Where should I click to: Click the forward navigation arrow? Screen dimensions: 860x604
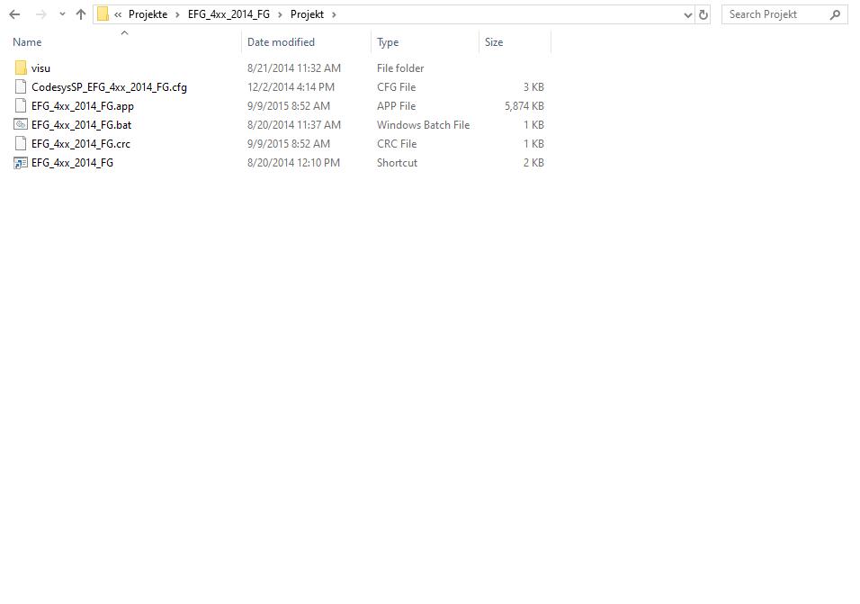[41, 14]
